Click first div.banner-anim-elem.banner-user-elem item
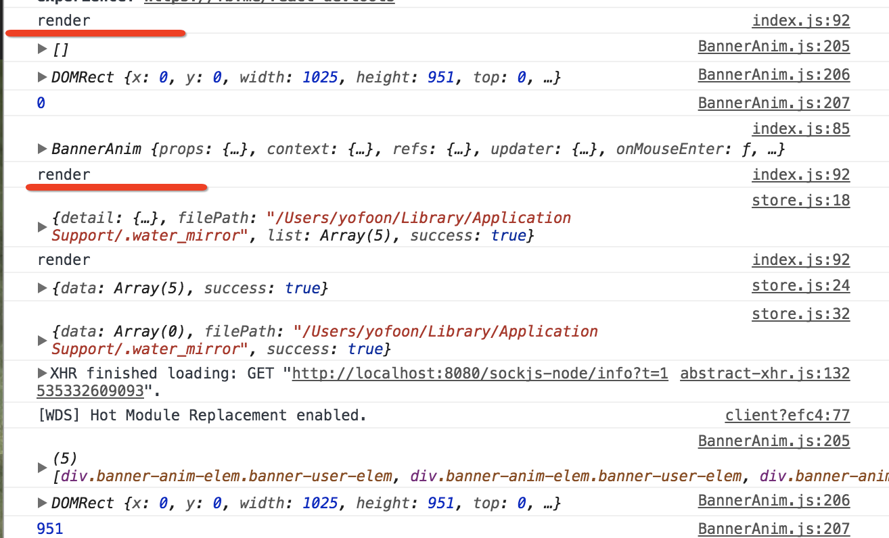The image size is (889, 538). click(227, 476)
